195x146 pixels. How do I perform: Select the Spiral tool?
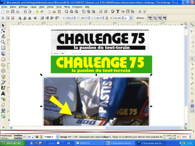3,71
